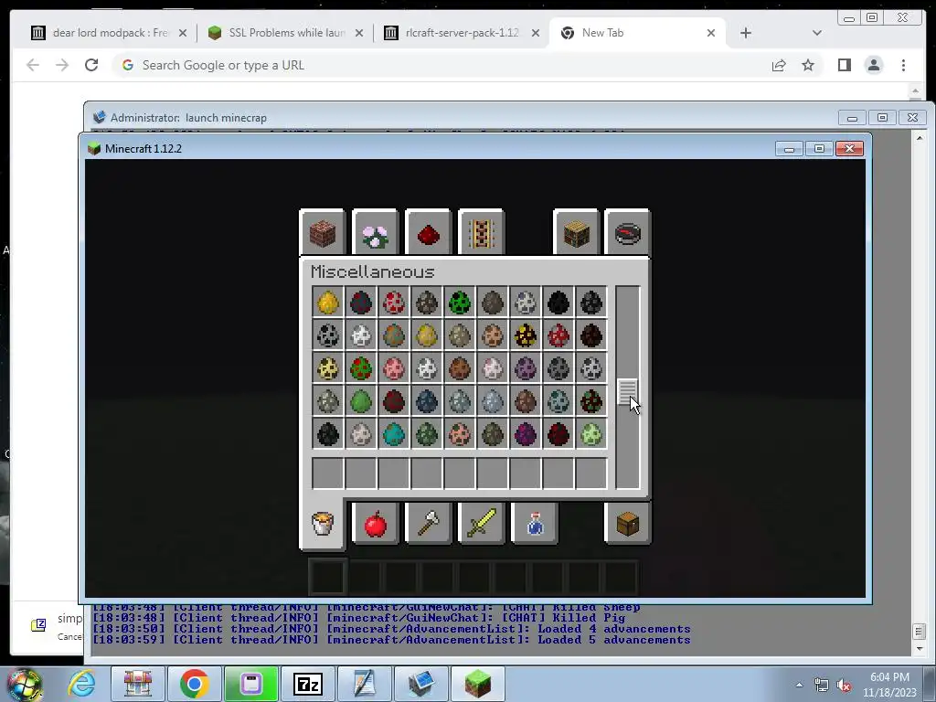Switch to the 'rlcraft-server-pack-1.12' tab

(463, 33)
